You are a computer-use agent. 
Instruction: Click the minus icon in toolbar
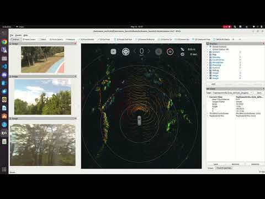tap(240, 39)
